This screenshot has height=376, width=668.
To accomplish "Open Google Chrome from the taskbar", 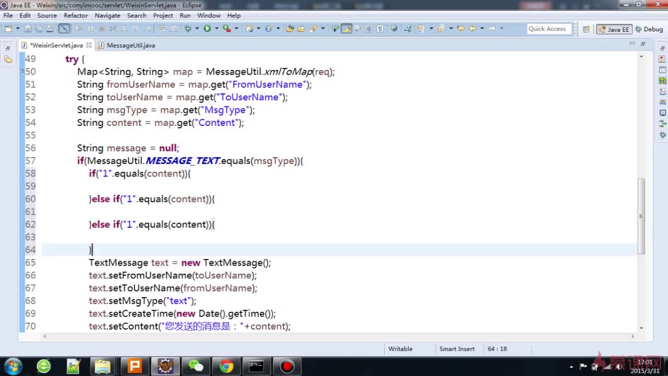I will [x=226, y=366].
